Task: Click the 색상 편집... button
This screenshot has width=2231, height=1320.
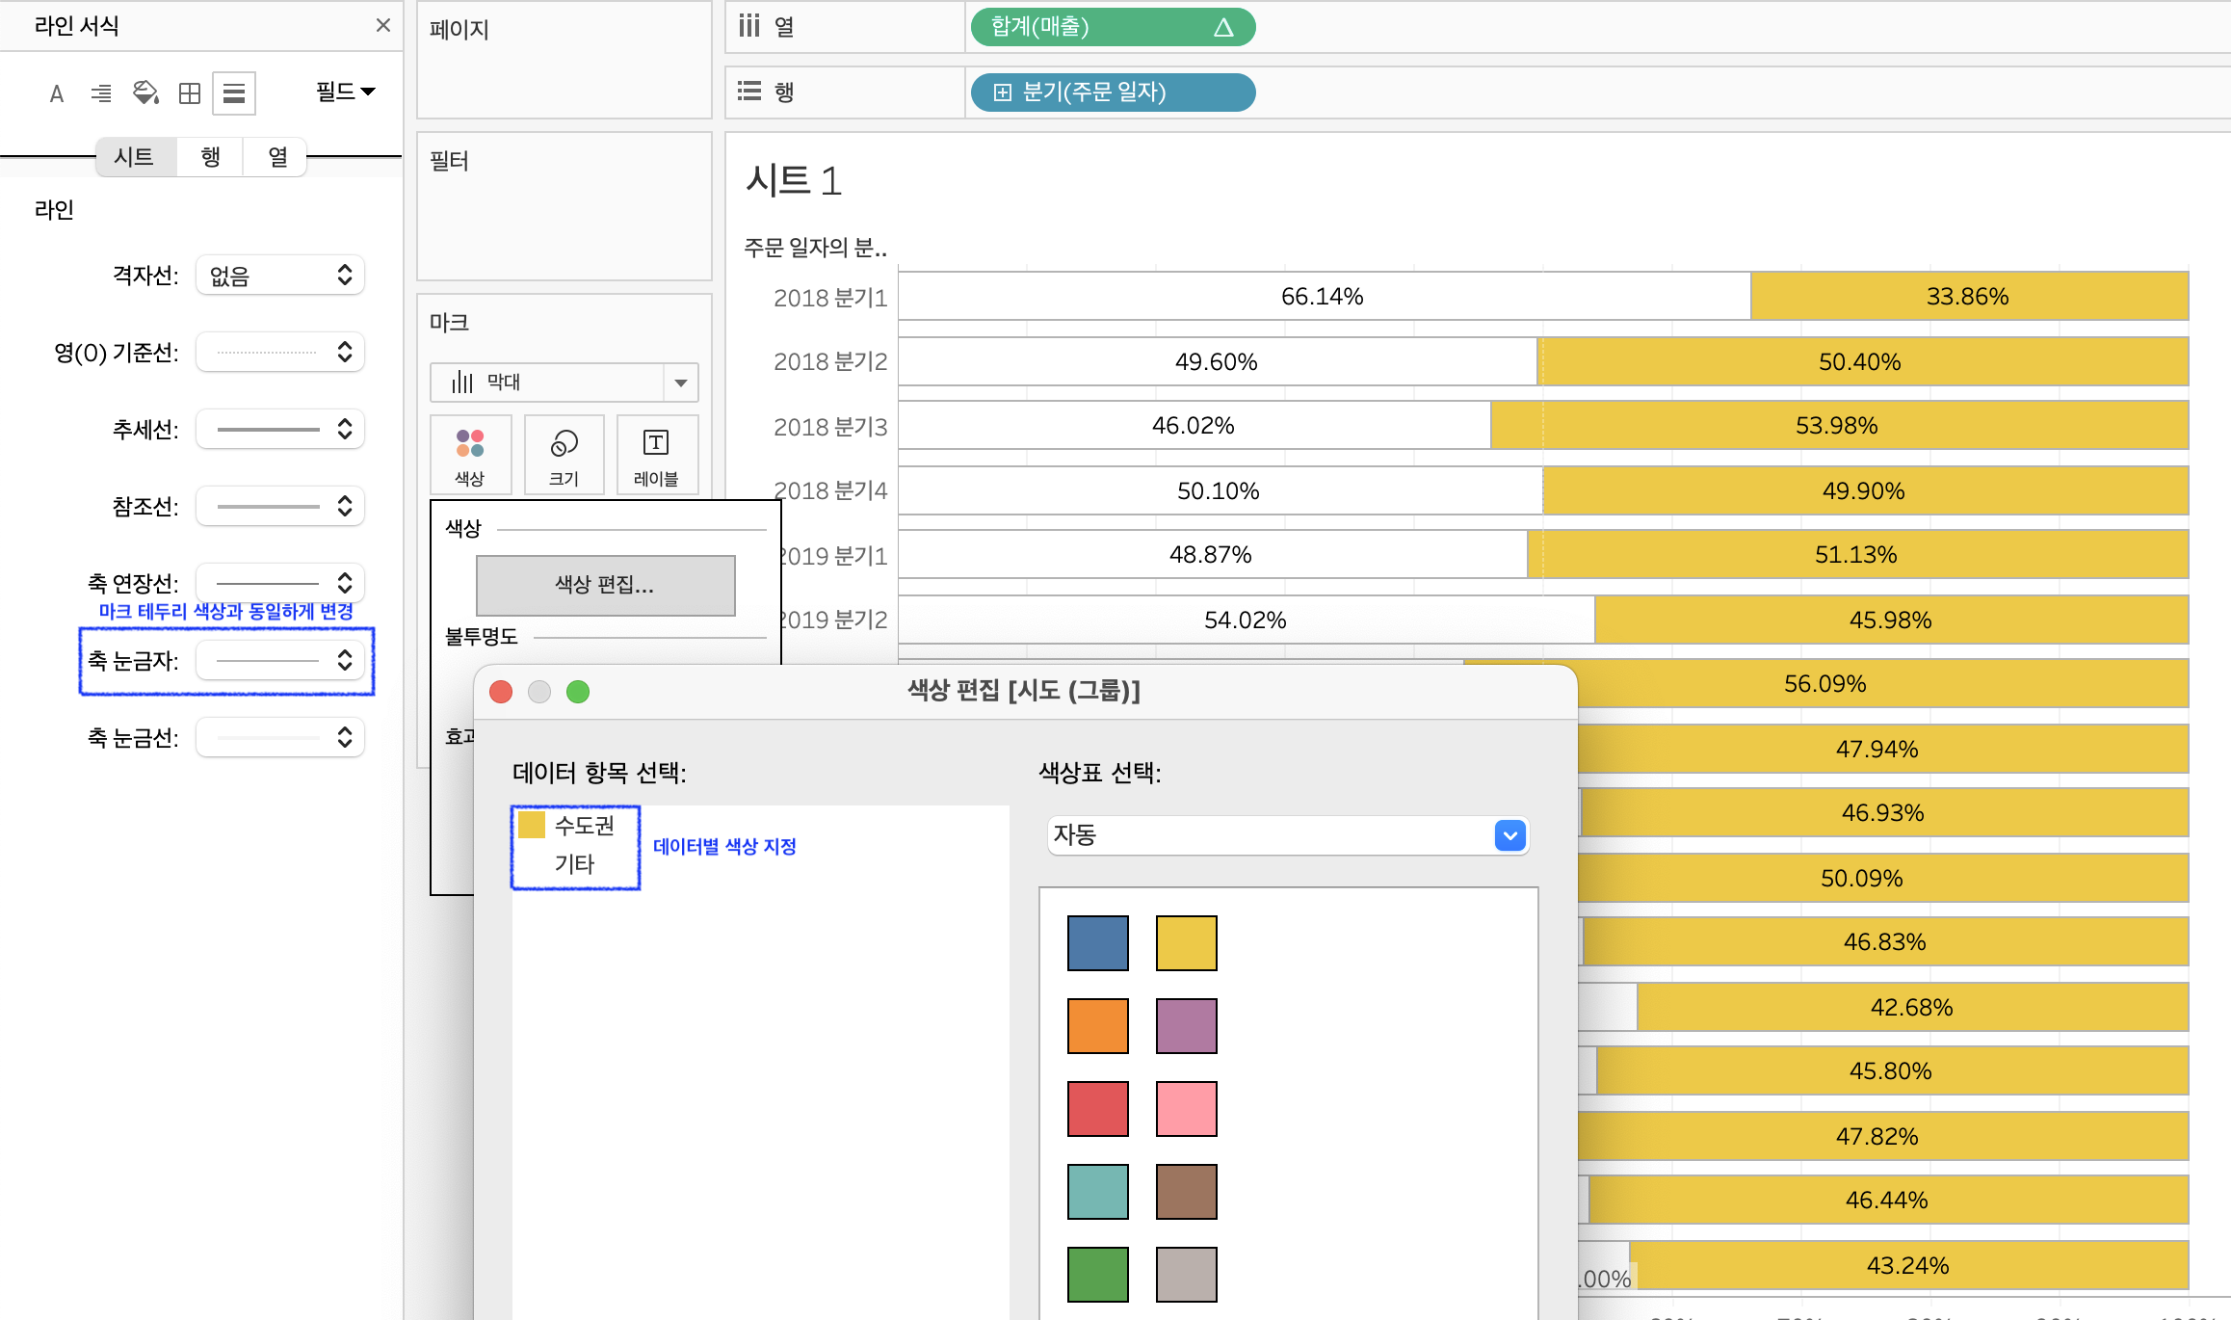Action: pos(605,585)
